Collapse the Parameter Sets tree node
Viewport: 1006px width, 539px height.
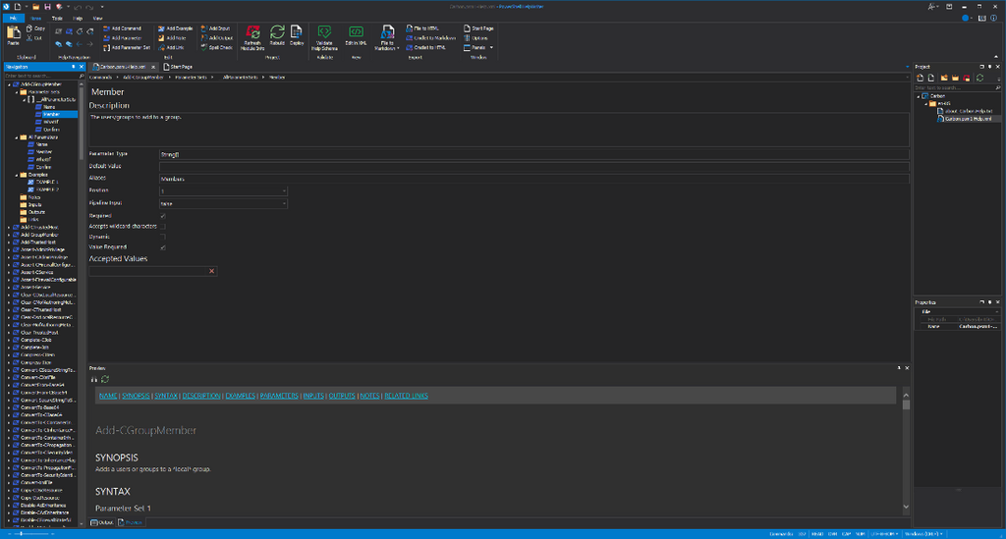(x=17, y=91)
